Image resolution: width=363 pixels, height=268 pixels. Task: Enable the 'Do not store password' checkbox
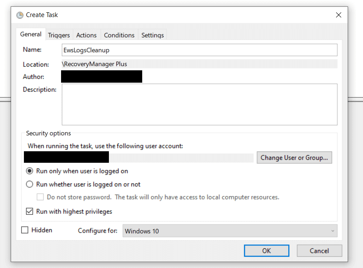click(40, 197)
